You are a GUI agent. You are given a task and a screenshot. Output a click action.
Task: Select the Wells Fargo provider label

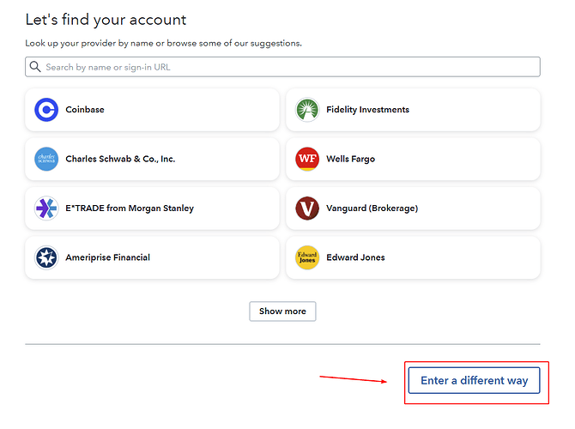350,159
